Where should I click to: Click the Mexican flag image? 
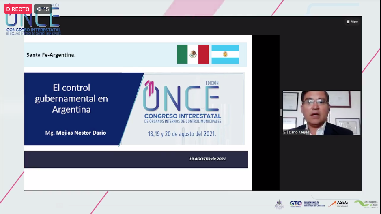coord(193,54)
